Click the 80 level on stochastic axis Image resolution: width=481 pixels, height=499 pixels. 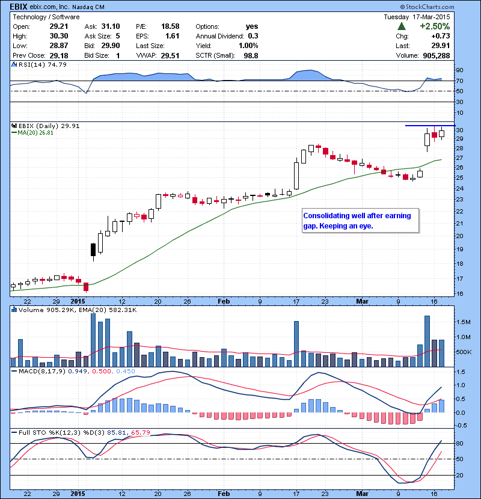click(x=460, y=443)
